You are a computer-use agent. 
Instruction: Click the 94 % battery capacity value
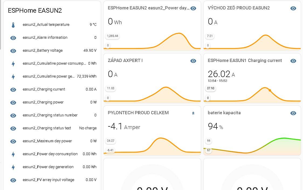(x=215, y=126)
